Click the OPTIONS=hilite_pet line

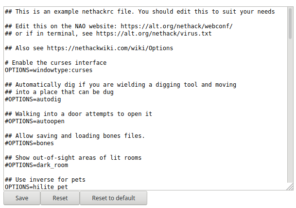[x=36, y=187]
